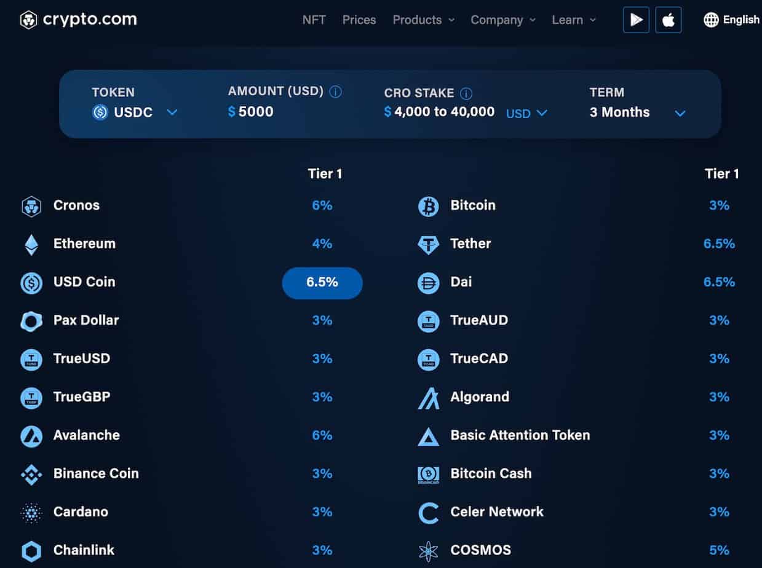Click the Bitcoin coin icon
The width and height of the screenshot is (762, 568).
point(429,207)
